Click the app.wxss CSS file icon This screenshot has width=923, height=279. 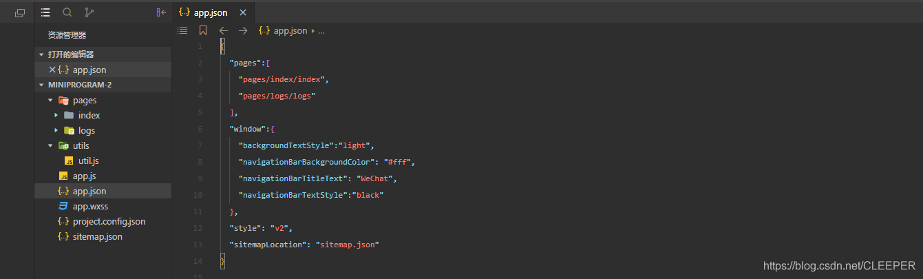tap(63, 206)
